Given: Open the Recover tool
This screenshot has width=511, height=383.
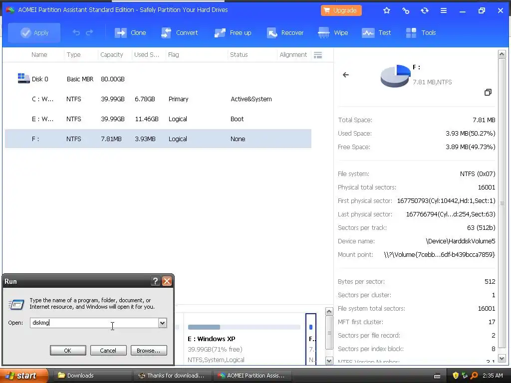Looking at the screenshot, I should click(285, 32).
